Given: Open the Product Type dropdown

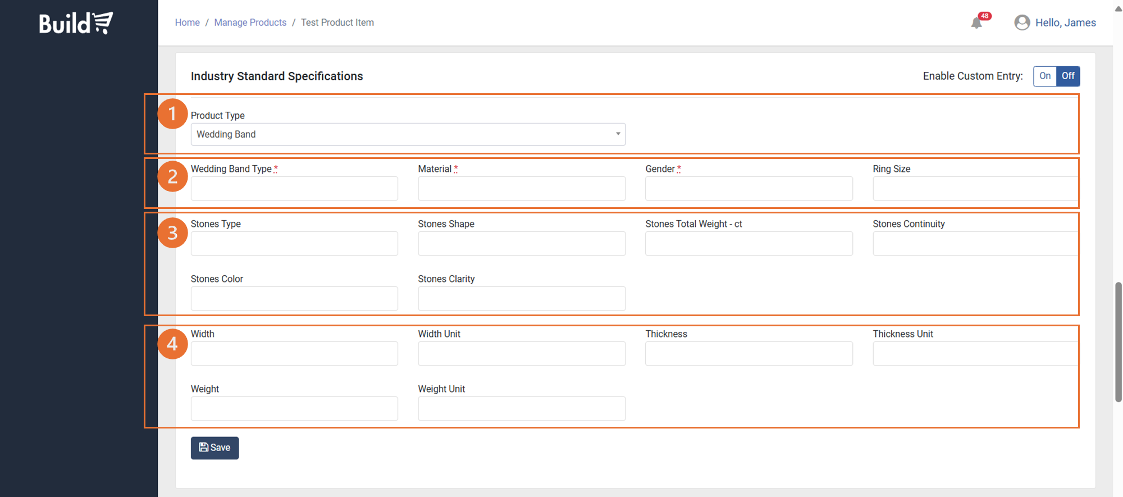Looking at the screenshot, I should pyautogui.click(x=408, y=134).
